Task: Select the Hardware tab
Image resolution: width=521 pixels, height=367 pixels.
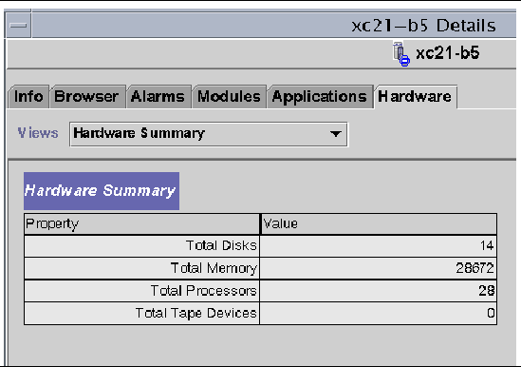Action: [415, 97]
